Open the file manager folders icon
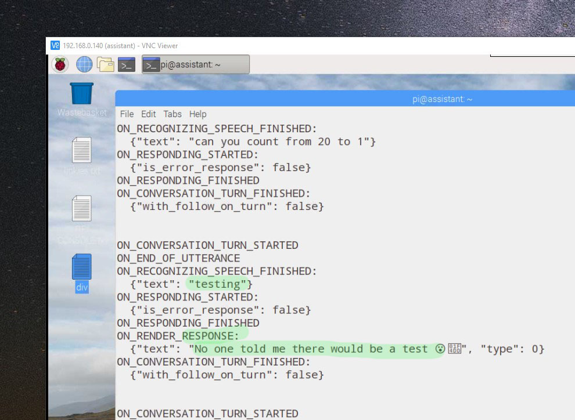 pyautogui.click(x=105, y=64)
